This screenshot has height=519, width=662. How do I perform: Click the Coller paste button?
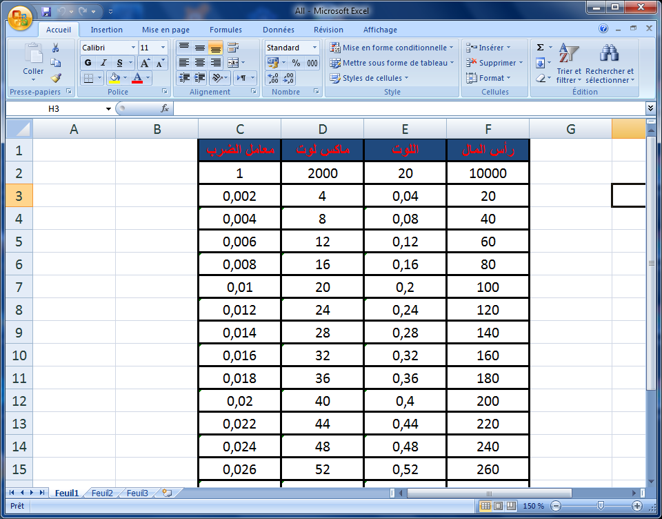coord(32,61)
